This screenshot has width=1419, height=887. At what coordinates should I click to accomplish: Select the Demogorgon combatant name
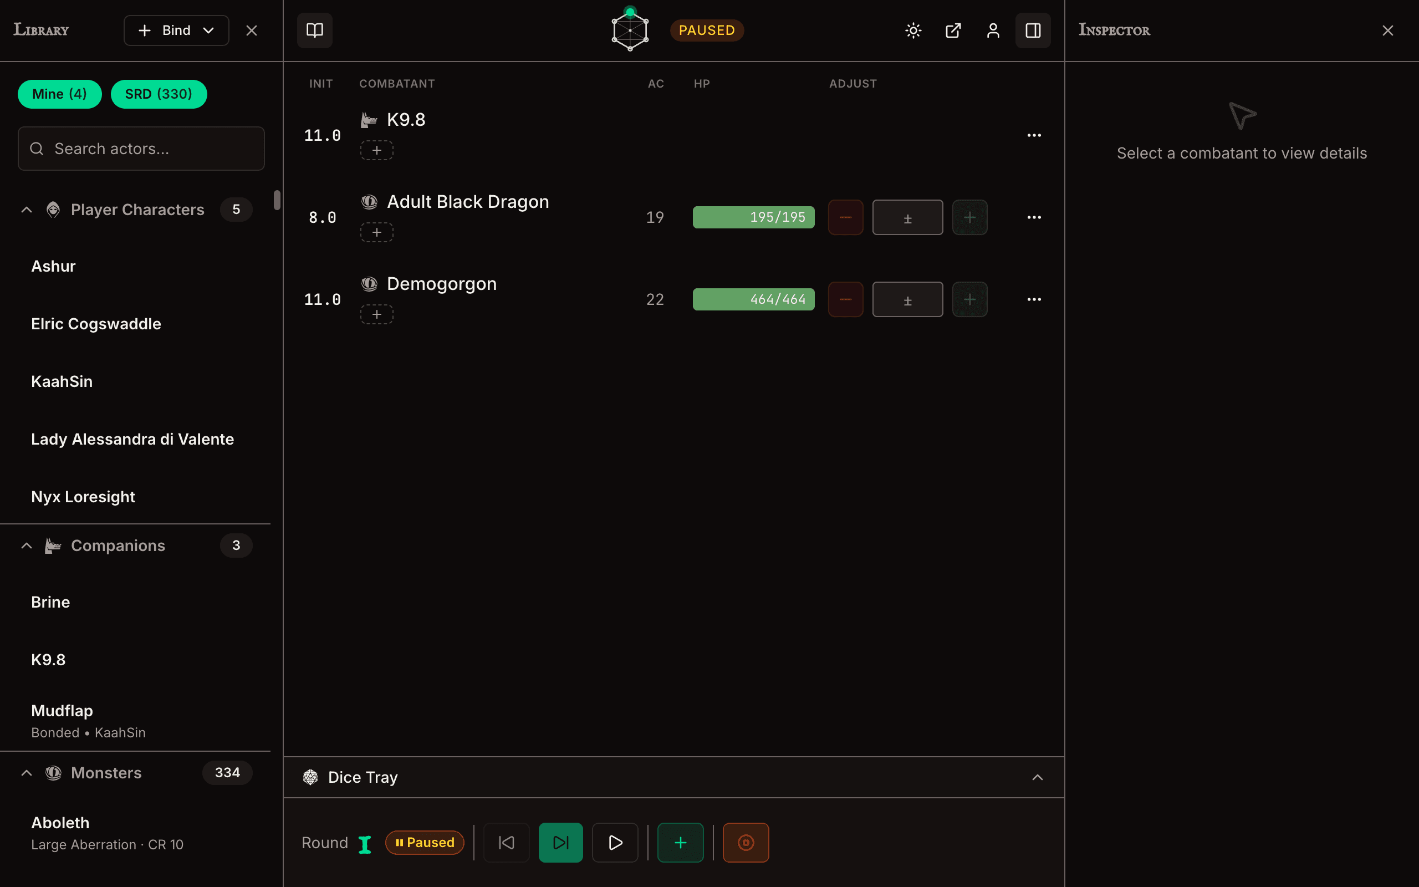pyautogui.click(x=442, y=284)
